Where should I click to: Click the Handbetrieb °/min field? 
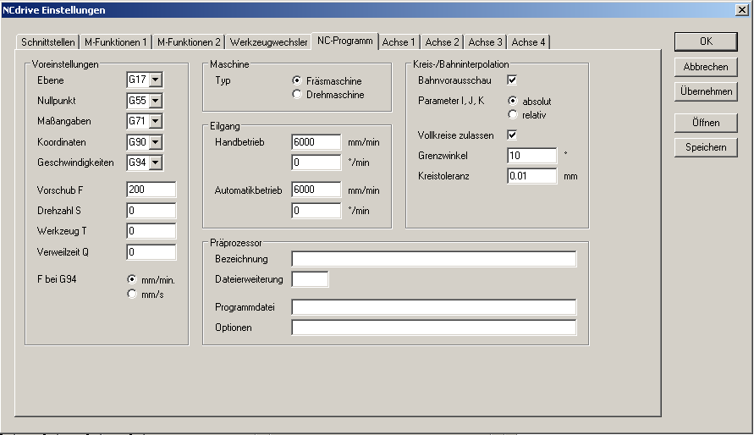[x=316, y=162]
